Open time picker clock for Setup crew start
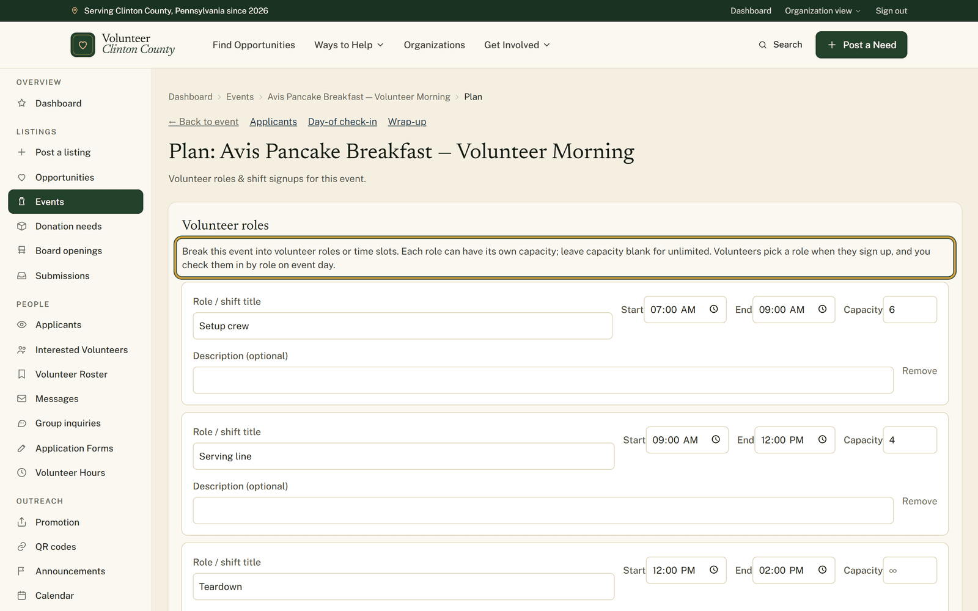978x611 pixels. (713, 309)
